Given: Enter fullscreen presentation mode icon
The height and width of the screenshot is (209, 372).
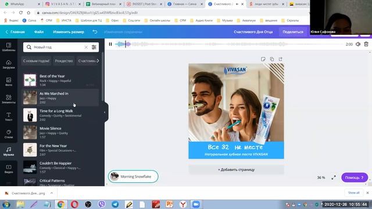Looking at the screenshot, I should click(x=334, y=177).
